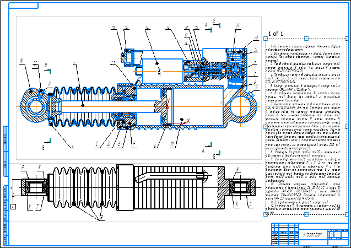The image size is (351, 248).
Task: Click the red X origin axis marker
Action: (187, 120)
